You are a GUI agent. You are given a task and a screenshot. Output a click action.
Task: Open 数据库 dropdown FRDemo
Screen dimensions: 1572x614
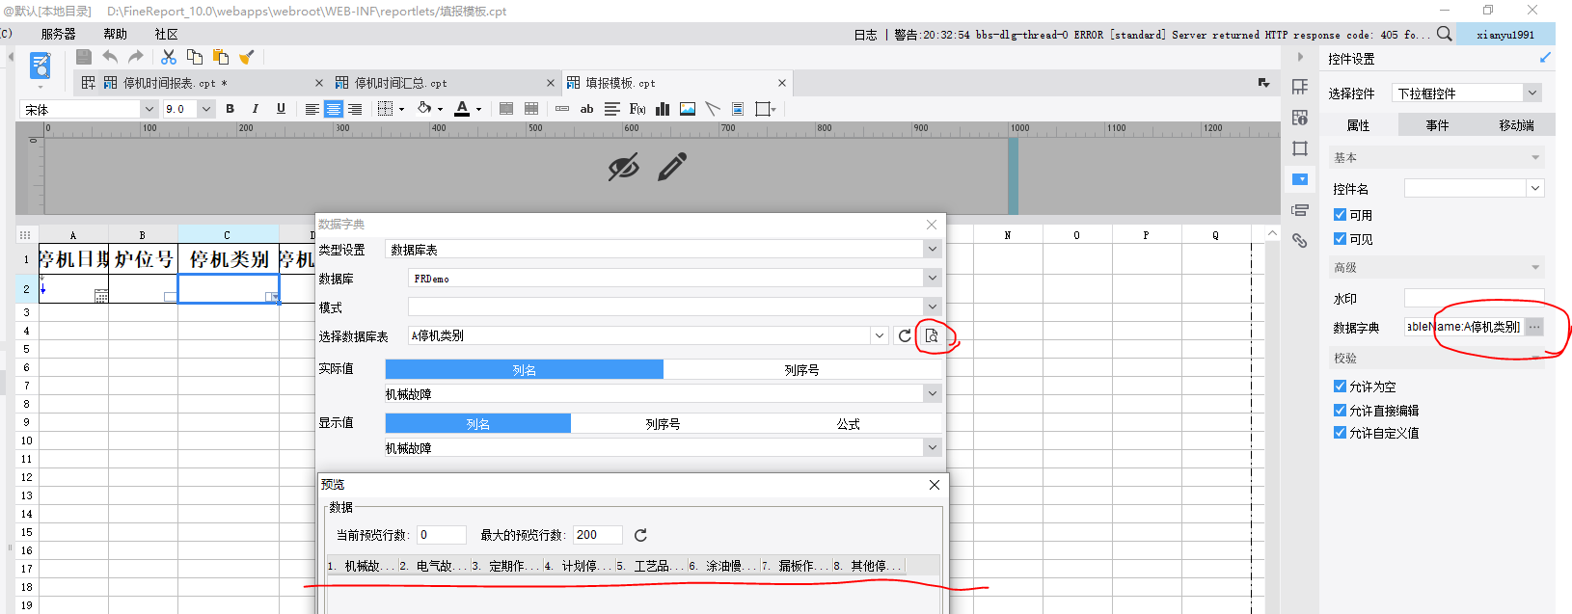tap(932, 278)
